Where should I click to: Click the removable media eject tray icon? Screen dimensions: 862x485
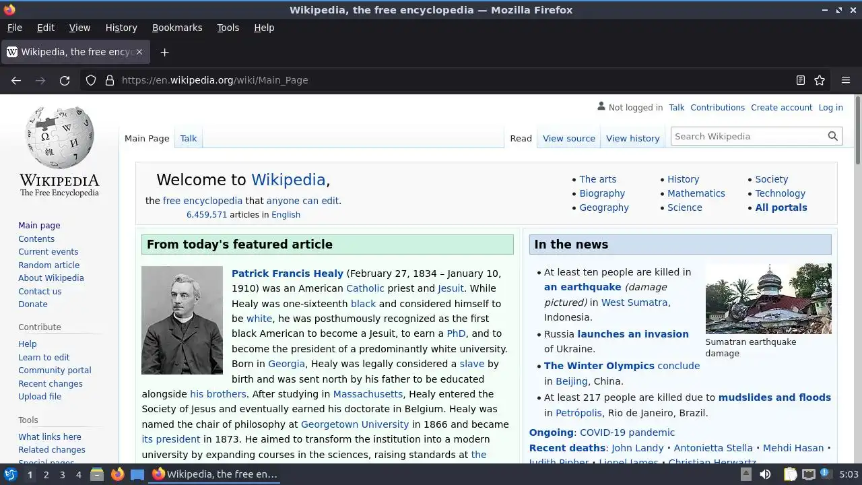click(x=745, y=474)
